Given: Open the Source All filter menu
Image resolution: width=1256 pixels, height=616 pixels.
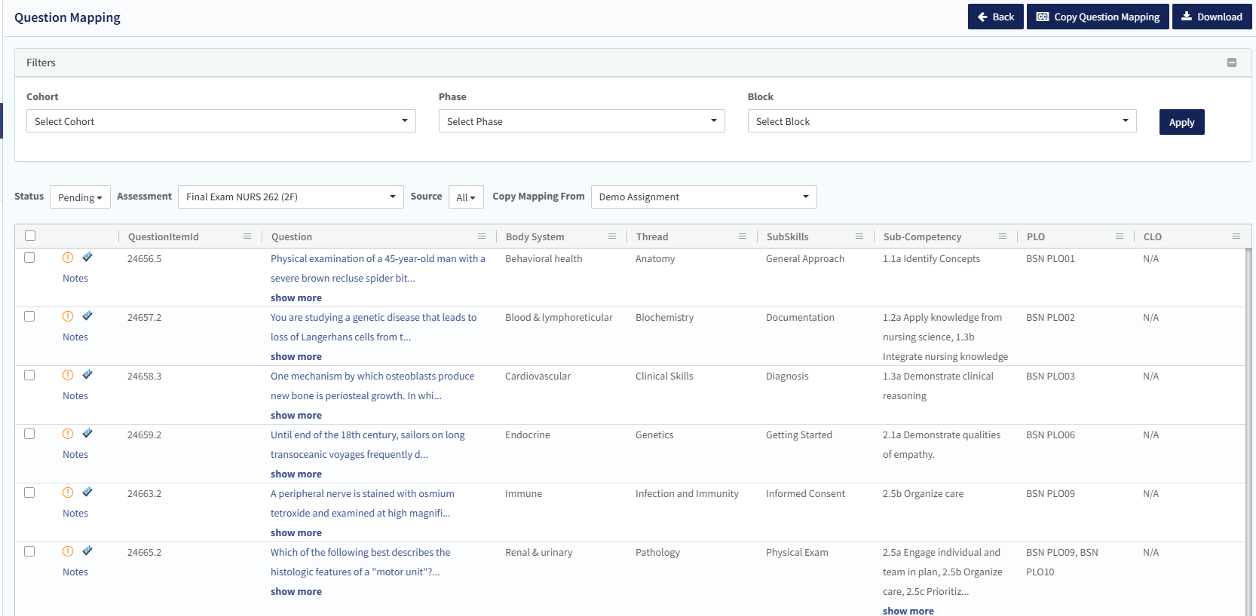Looking at the screenshot, I should pyautogui.click(x=465, y=197).
